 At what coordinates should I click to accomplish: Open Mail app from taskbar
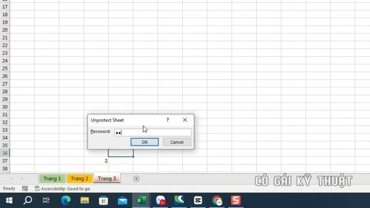123,200
